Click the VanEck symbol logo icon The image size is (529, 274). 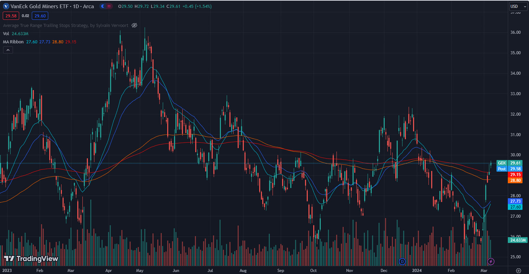coord(6,6)
